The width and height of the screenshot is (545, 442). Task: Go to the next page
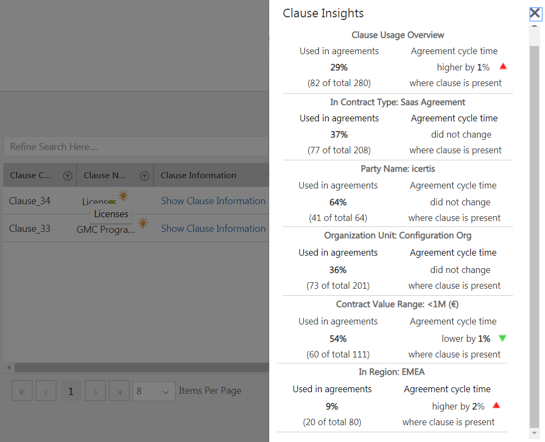[95, 391]
